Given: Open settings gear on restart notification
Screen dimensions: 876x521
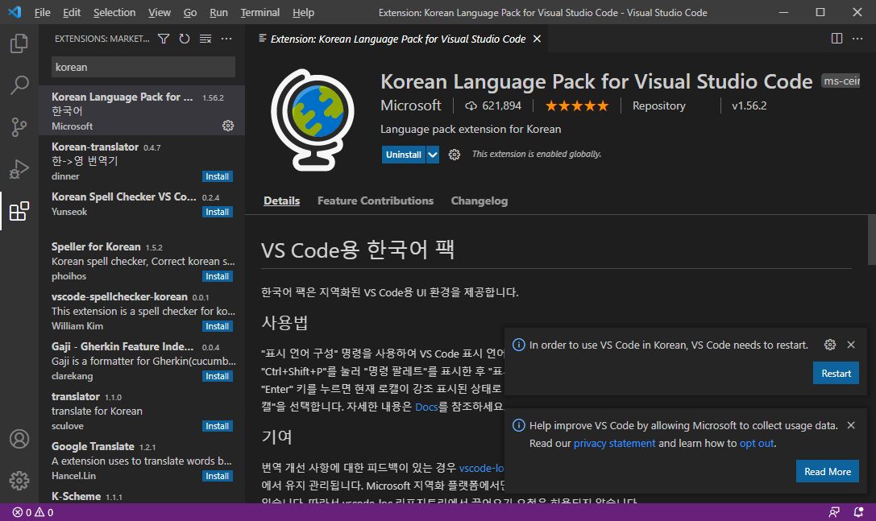Looking at the screenshot, I should coord(830,345).
